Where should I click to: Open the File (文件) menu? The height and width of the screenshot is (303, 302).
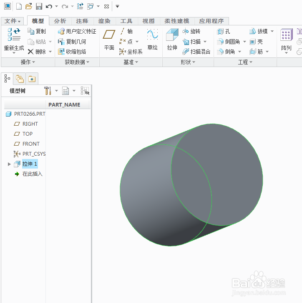pyautogui.click(x=13, y=21)
